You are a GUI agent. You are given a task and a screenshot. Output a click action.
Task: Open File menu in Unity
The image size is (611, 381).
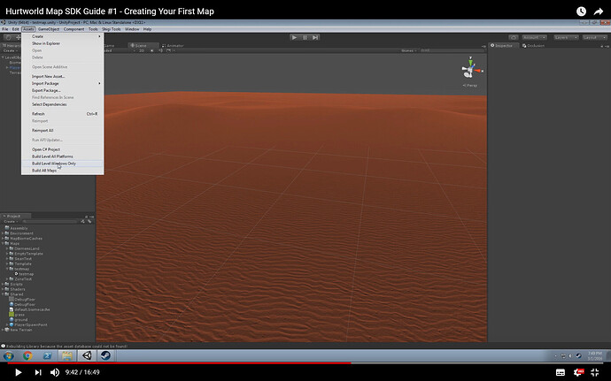coord(5,29)
